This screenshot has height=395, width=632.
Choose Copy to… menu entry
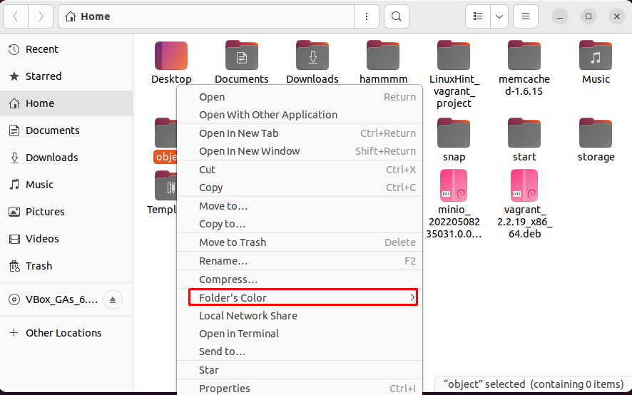pyautogui.click(x=300, y=224)
